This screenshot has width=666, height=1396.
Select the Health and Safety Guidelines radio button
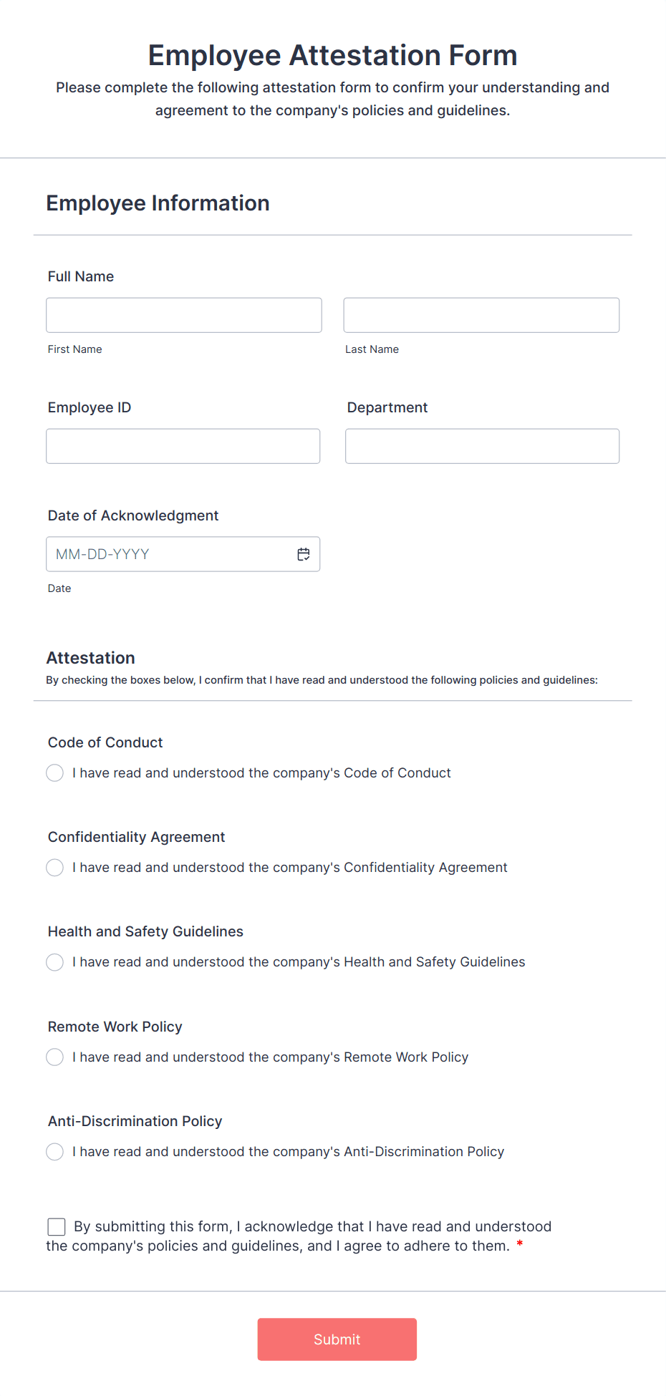point(54,962)
